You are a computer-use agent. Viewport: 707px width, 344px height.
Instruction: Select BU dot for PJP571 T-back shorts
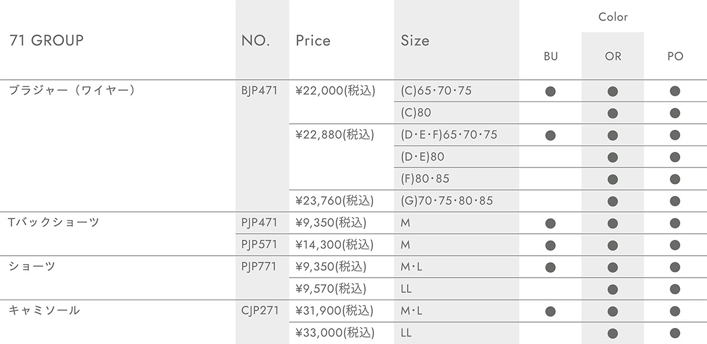[x=550, y=245]
